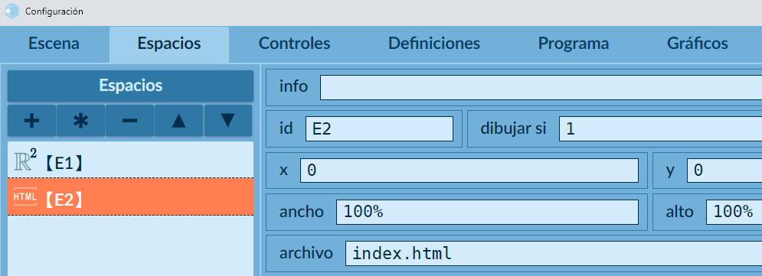The image size is (762, 276).
Task: Click the info text field
Action: tap(541, 87)
